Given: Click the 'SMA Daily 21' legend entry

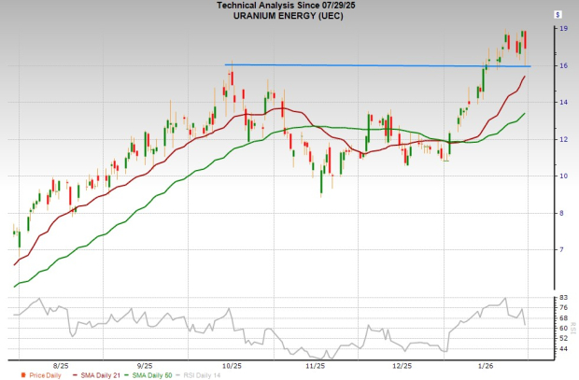Looking at the screenshot, I should tap(101, 375).
